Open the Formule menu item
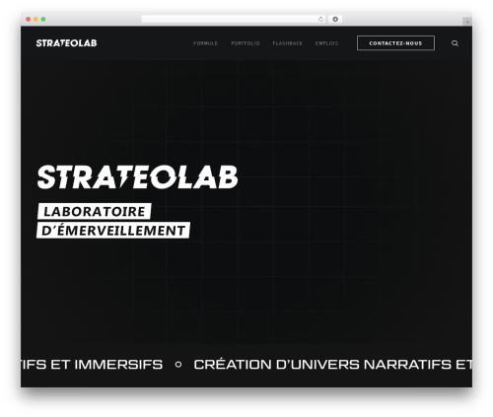493x417 pixels. tap(205, 43)
